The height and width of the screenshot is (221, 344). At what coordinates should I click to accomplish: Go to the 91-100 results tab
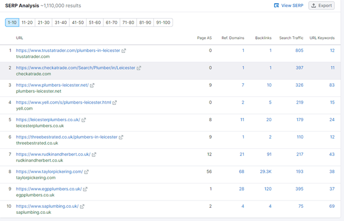pos(163,23)
